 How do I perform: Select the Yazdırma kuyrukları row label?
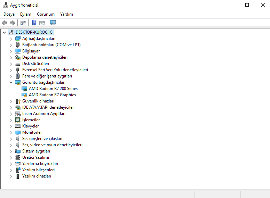[40, 164]
